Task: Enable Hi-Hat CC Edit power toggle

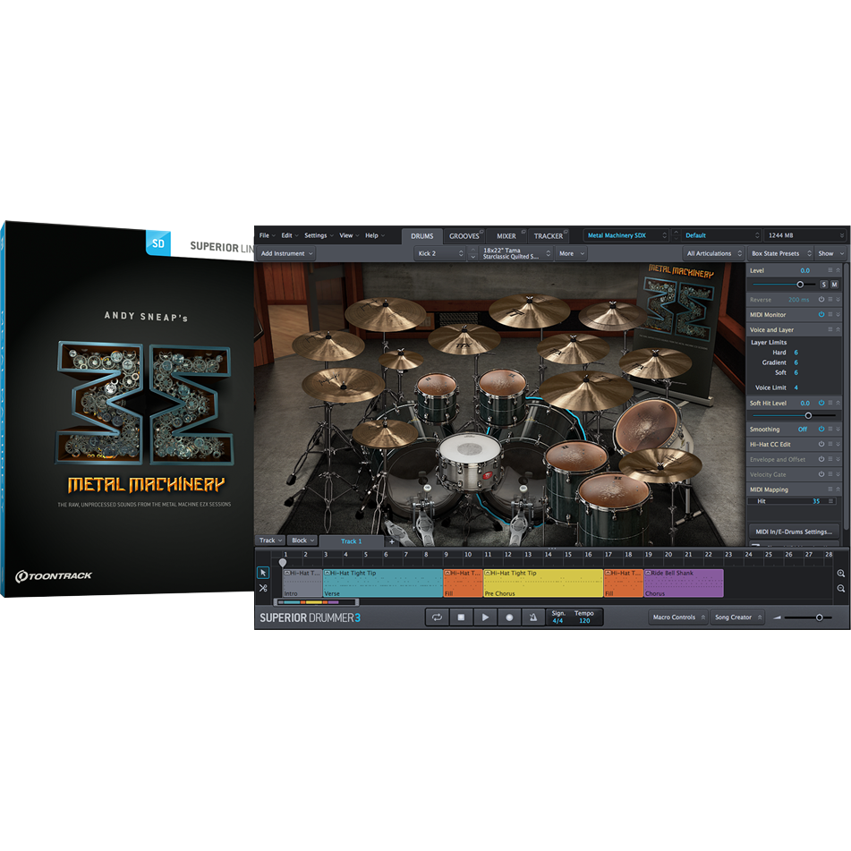Action: (821, 444)
